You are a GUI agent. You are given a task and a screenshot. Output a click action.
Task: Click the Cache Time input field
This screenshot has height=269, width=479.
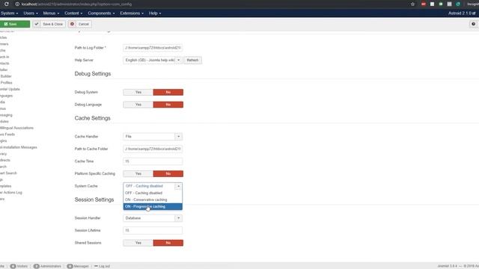pos(153,161)
